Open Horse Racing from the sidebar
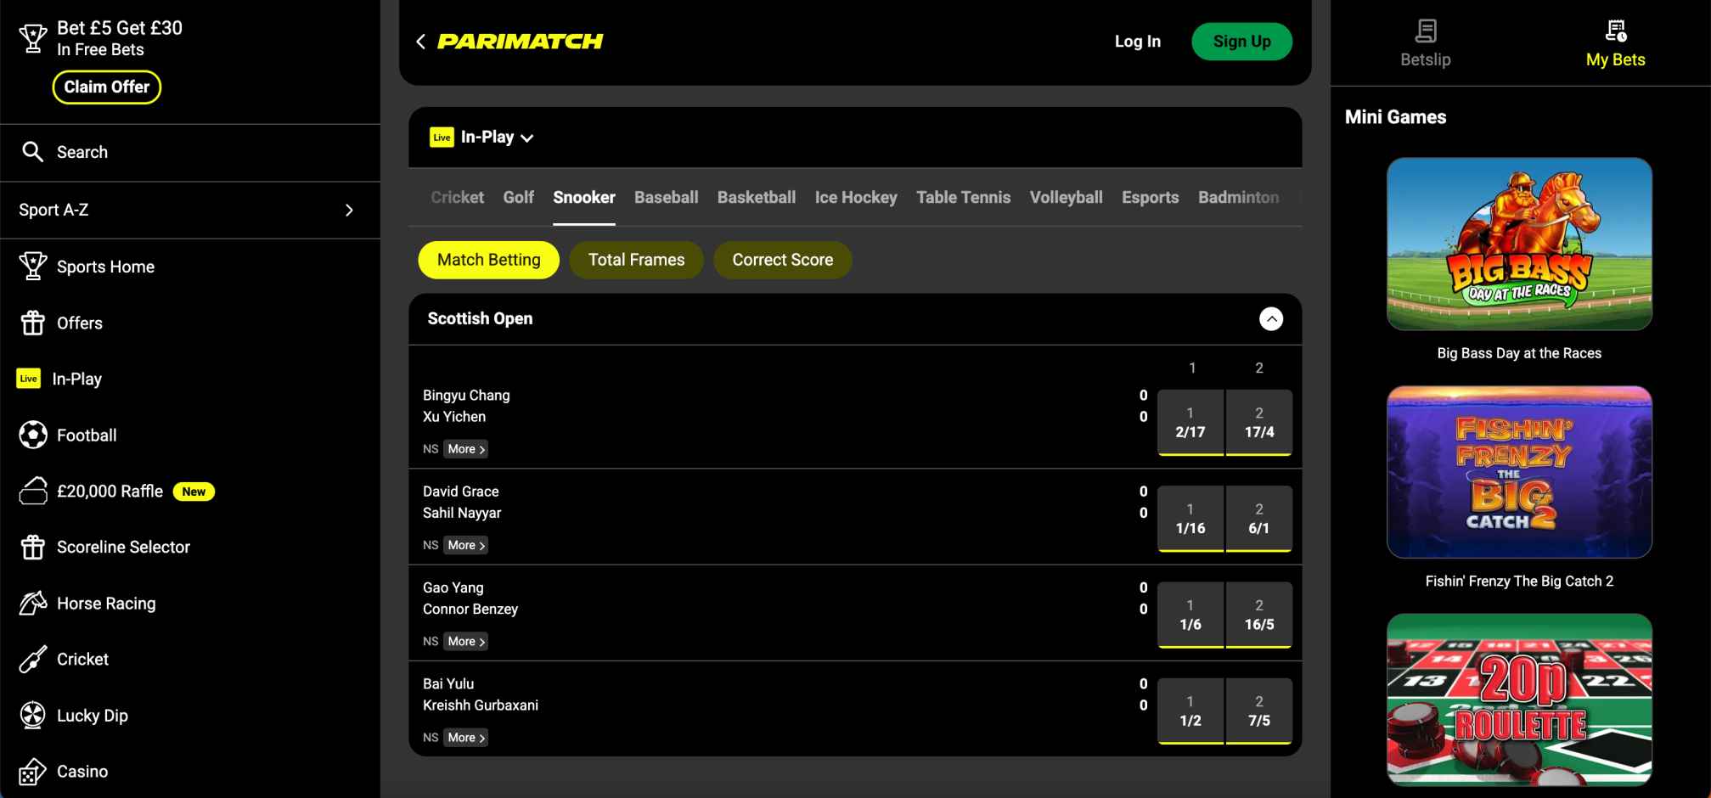 (x=33, y=603)
